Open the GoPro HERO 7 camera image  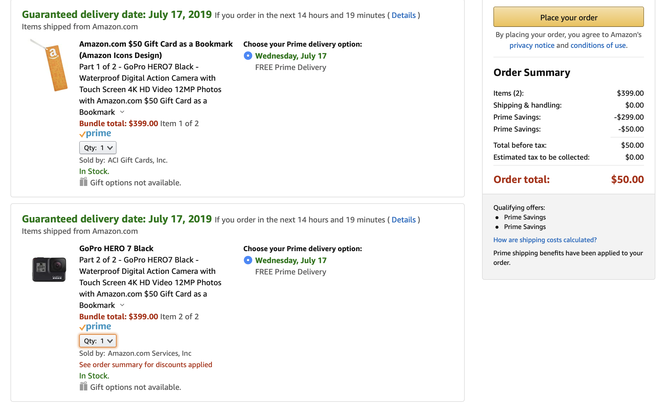(x=49, y=269)
